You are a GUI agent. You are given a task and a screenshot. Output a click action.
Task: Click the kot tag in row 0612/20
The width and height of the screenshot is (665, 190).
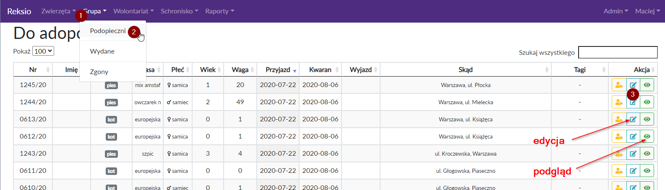tap(111, 137)
